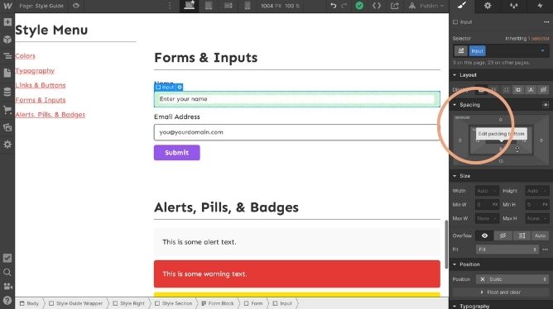
Task: Open the Add Elements plus panel
Action: coord(7,21)
